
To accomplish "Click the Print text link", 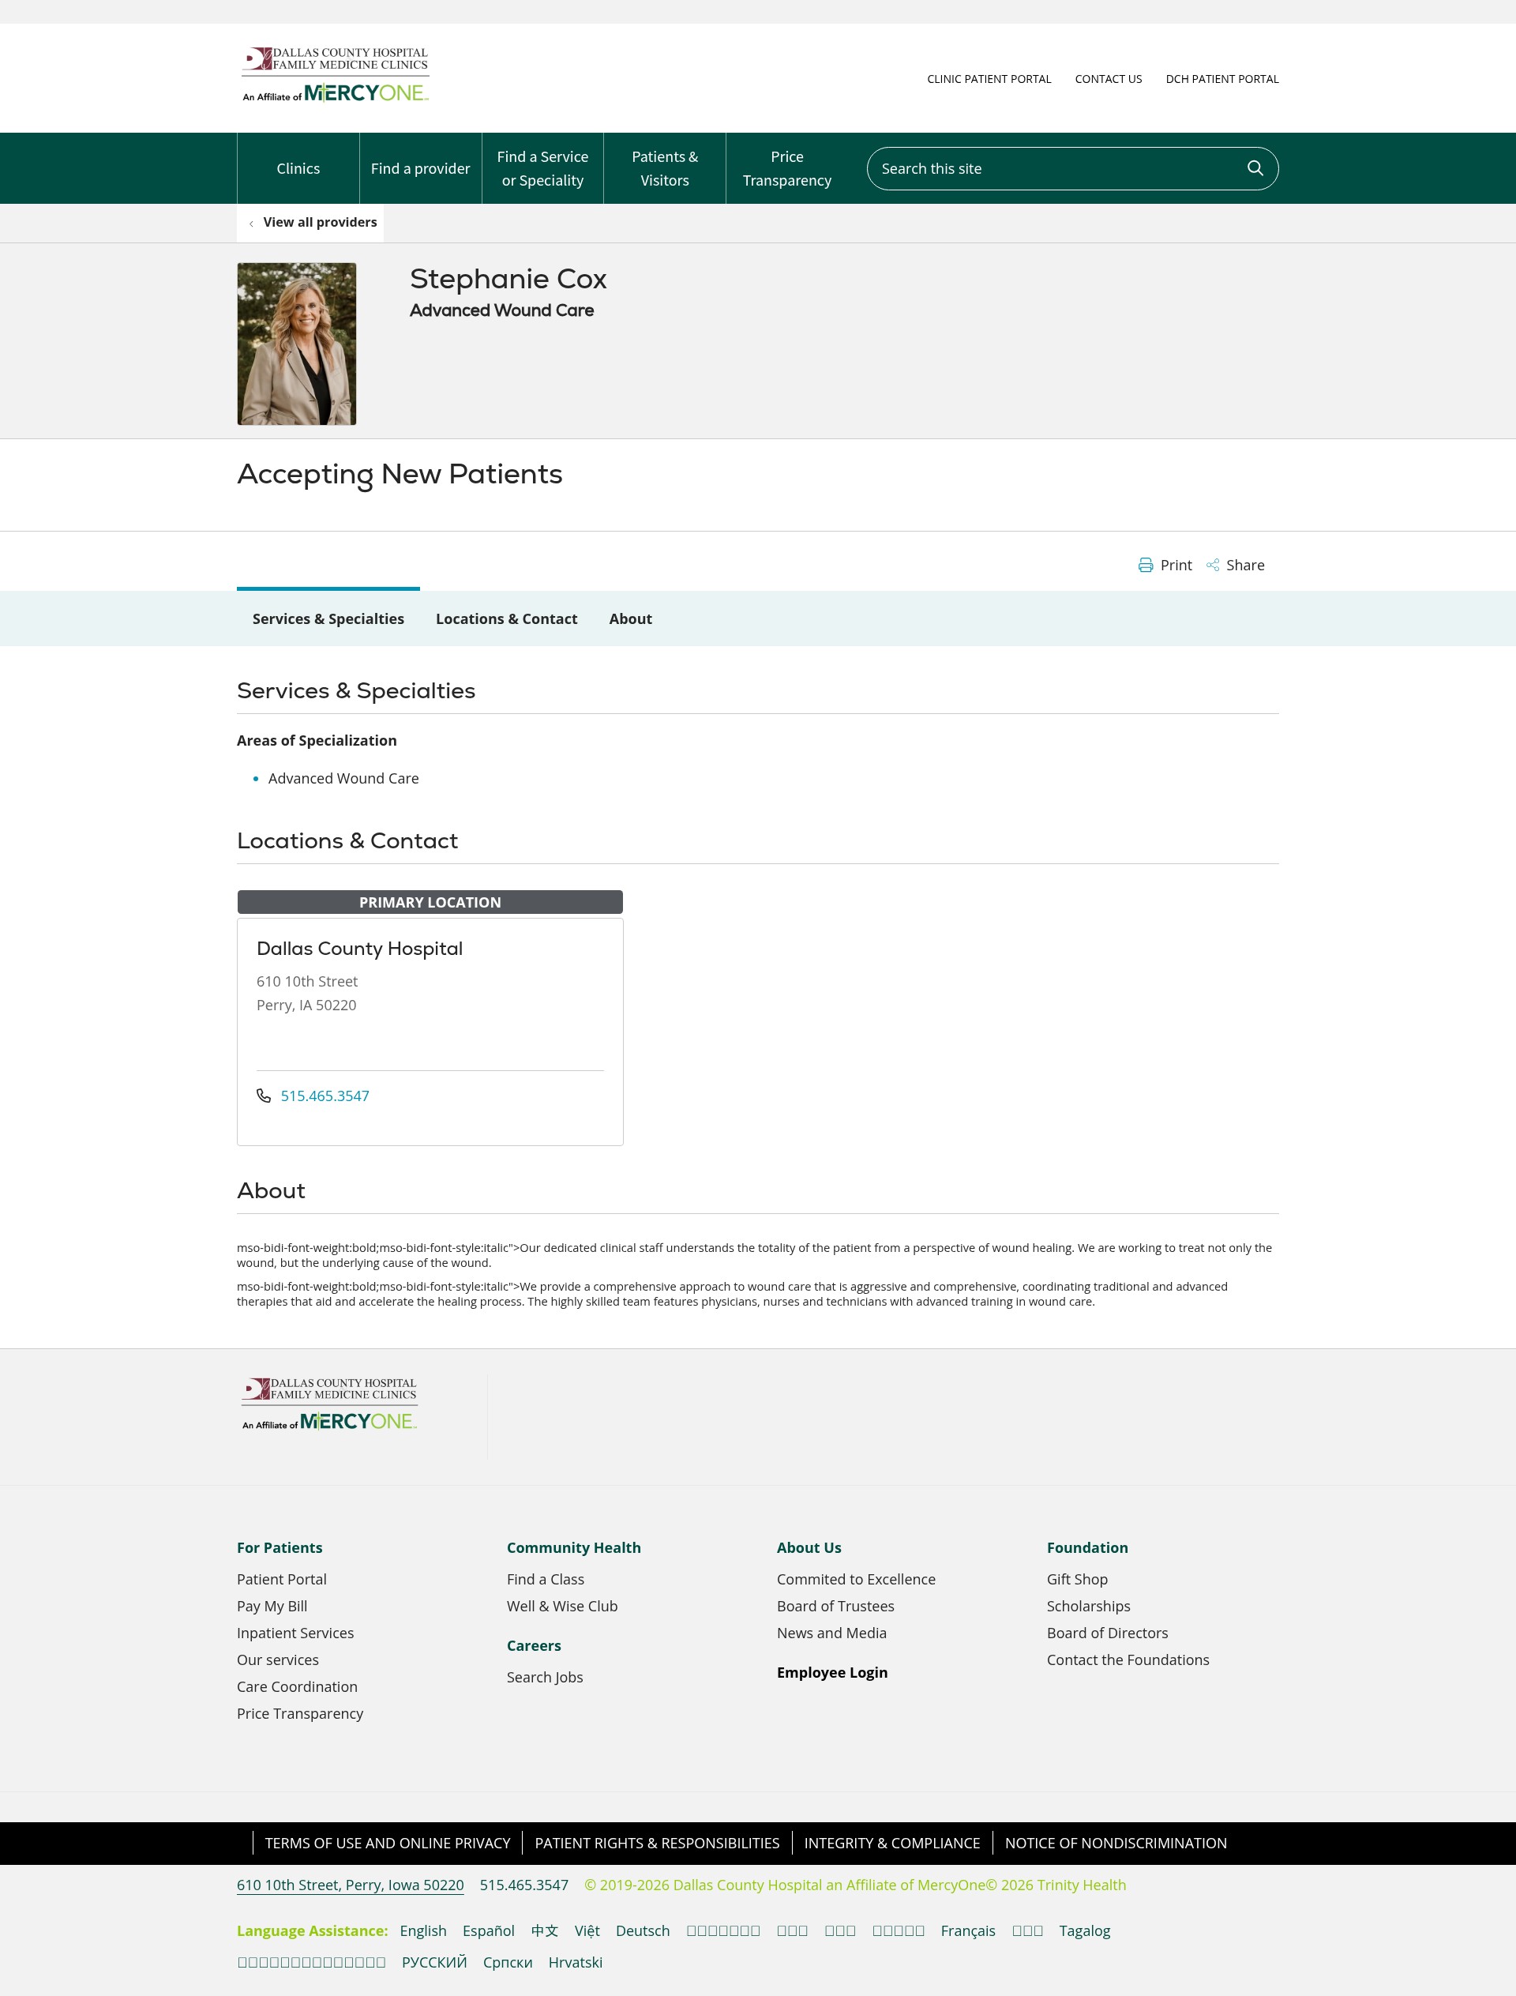I will [x=1176, y=565].
